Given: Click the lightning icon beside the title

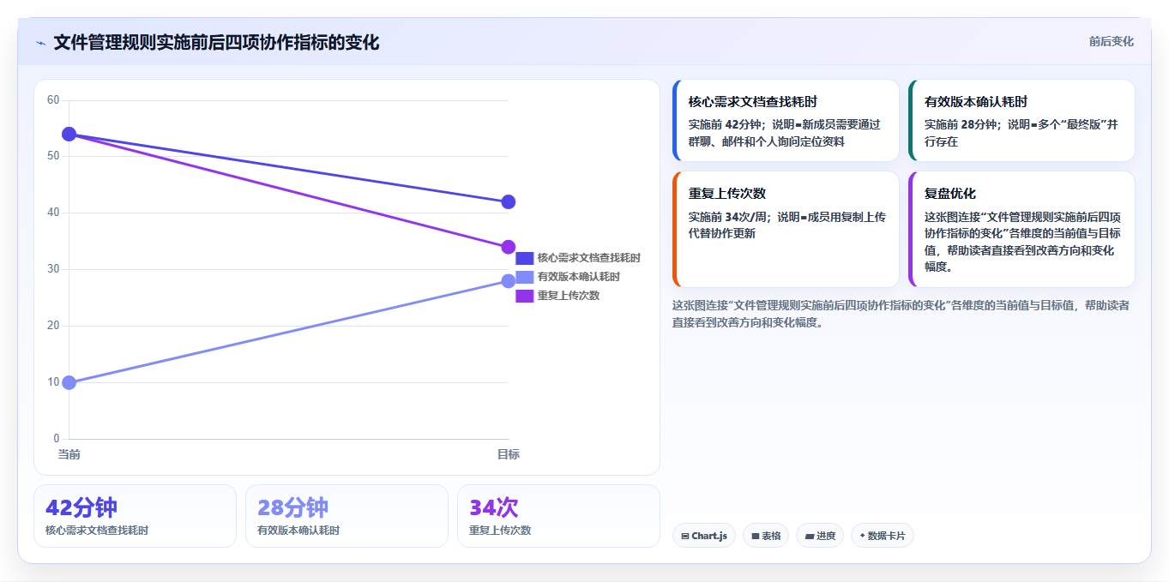Looking at the screenshot, I should (x=41, y=43).
